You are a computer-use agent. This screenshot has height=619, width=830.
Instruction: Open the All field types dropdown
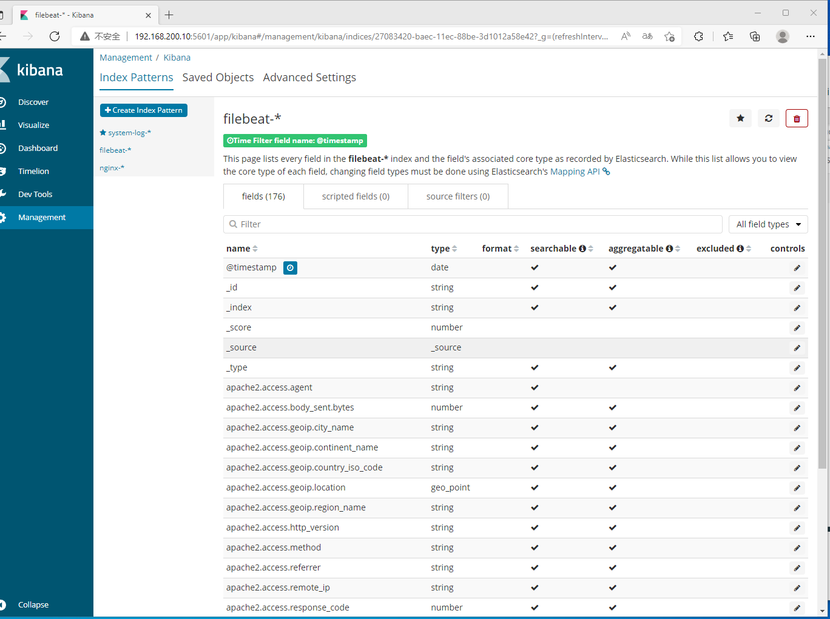click(x=768, y=224)
